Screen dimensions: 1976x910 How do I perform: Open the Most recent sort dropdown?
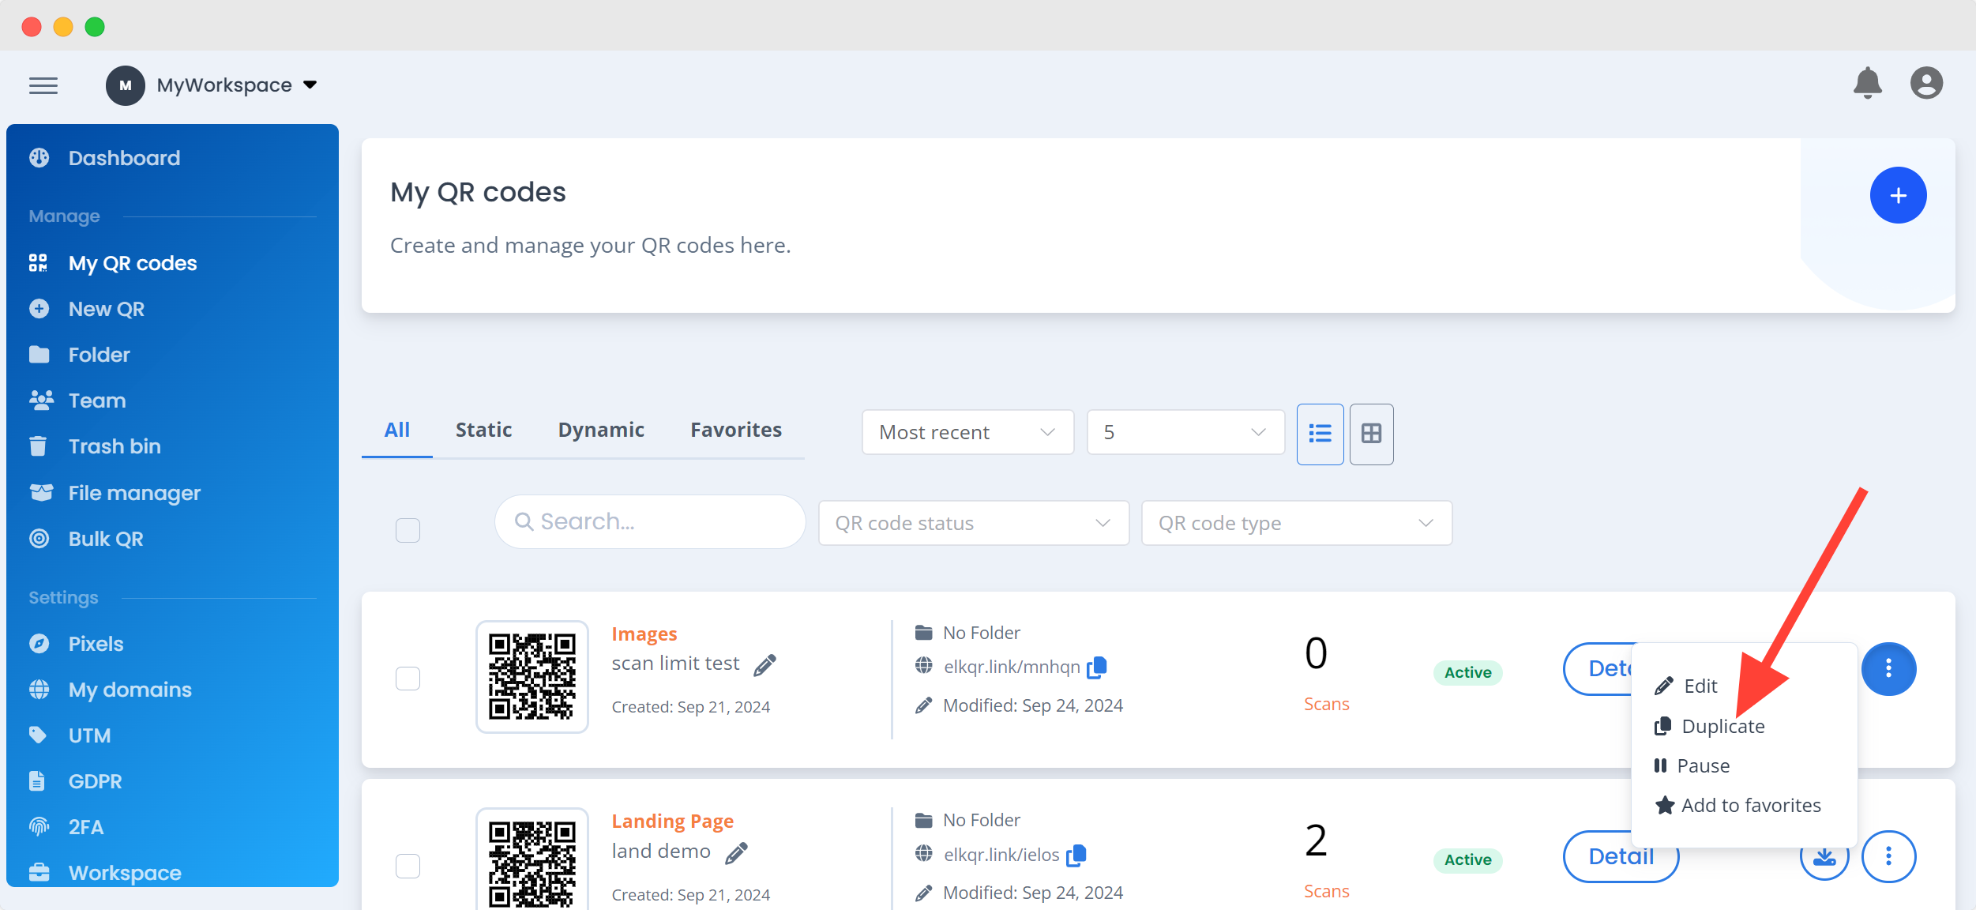pos(967,432)
